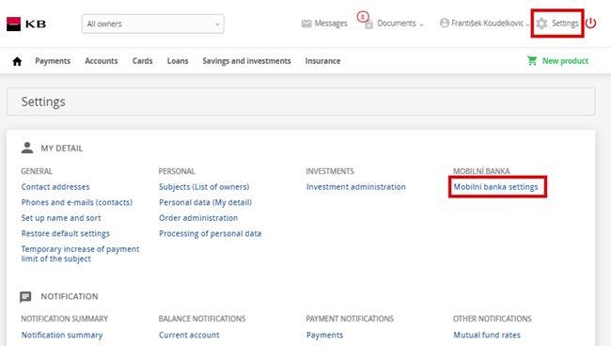Image resolution: width=611 pixels, height=346 pixels.
Task: Open Mobilní banka settings
Action: point(495,187)
